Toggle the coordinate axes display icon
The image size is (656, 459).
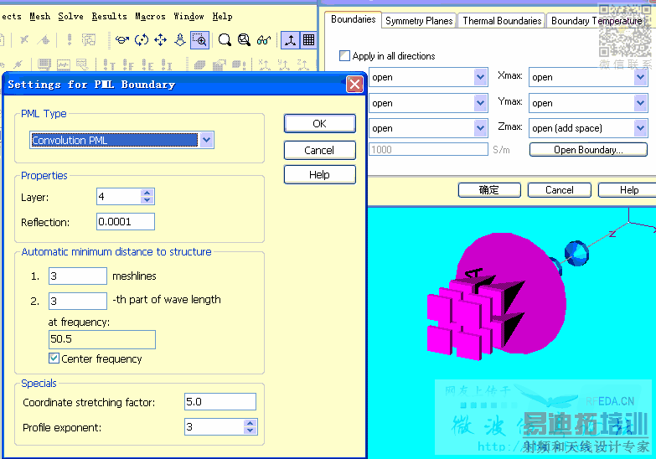pyautogui.click(x=290, y=40)
